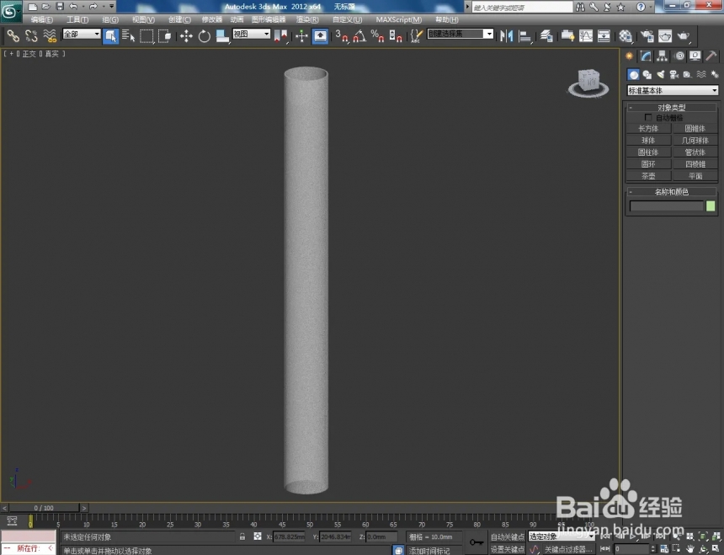724x555 pixels.
Task: Select the Link tool chain icon
Action: [x=13, y=36]
